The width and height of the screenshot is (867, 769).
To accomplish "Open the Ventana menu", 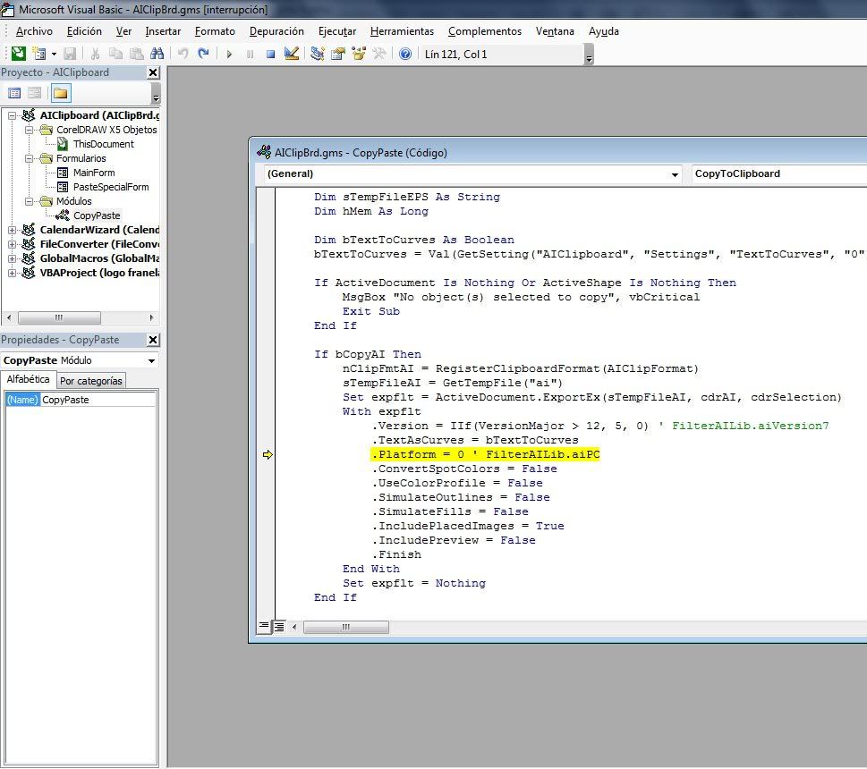I will point(555,31).
